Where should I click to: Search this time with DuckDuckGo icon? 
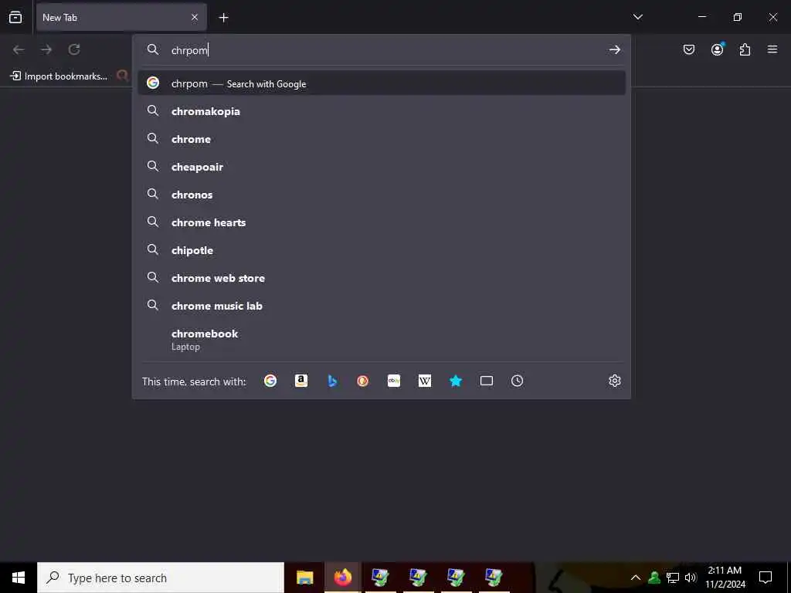(363, 381)
